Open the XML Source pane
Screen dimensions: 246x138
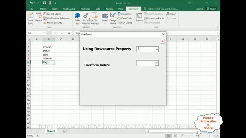pos(139,17)
